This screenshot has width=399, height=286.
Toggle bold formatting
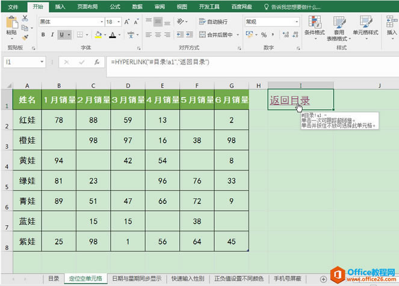pyautogui.click(x=43, y=35)
